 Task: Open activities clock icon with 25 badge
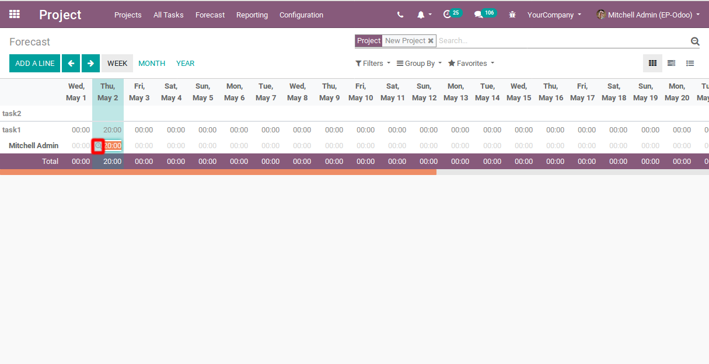452,14
